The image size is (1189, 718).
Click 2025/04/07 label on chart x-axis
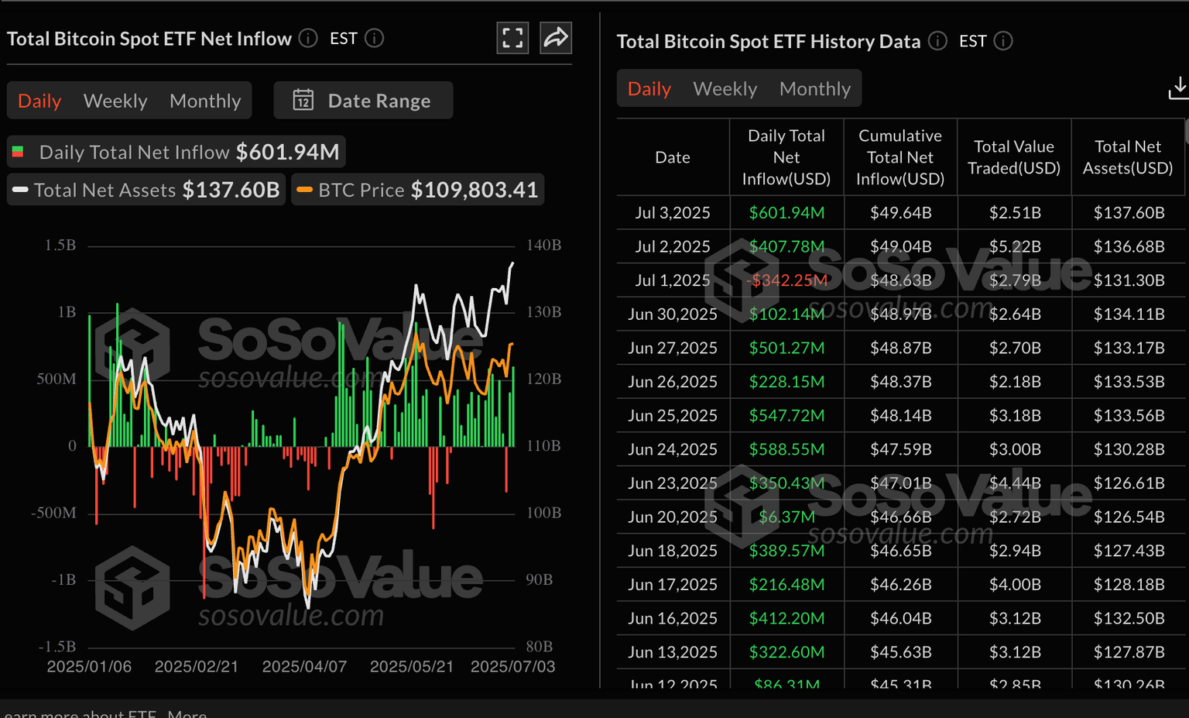(304, 667)
